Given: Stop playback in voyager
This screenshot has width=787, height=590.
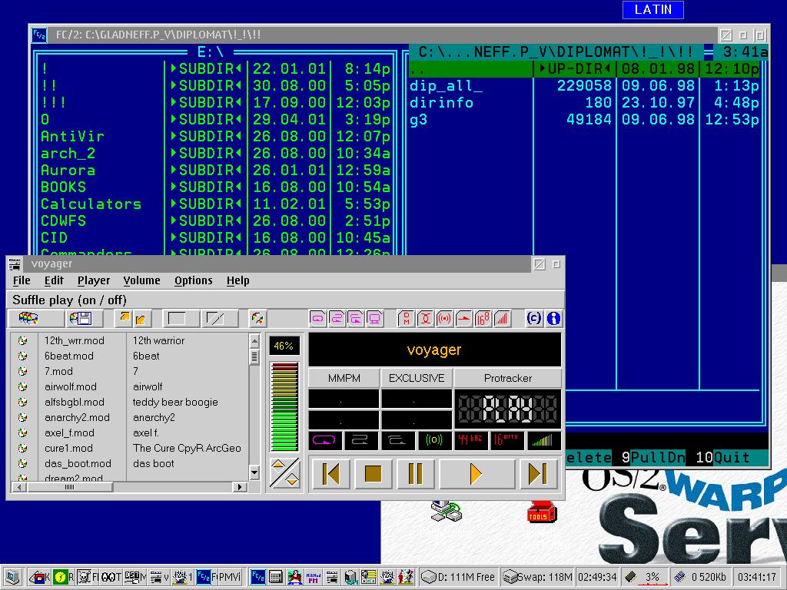Looking at the screenshot, I should click(373, 473).
